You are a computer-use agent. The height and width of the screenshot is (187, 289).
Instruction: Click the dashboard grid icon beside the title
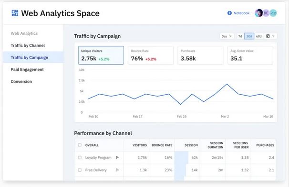(x=15, y=13)
